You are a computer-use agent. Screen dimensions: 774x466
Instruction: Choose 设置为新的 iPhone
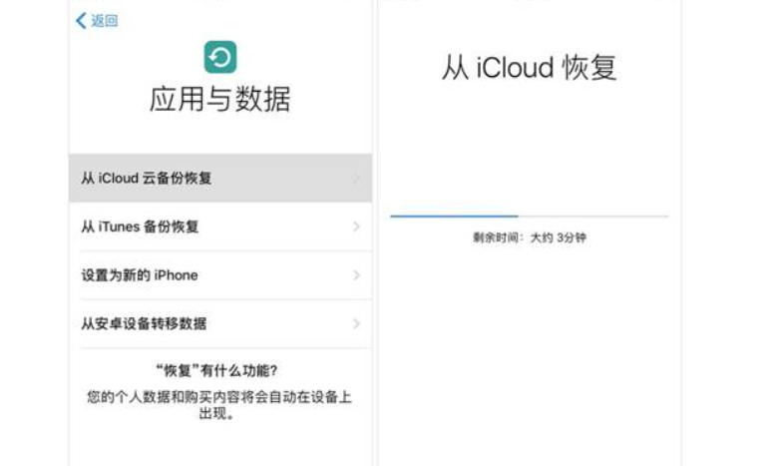220,275
